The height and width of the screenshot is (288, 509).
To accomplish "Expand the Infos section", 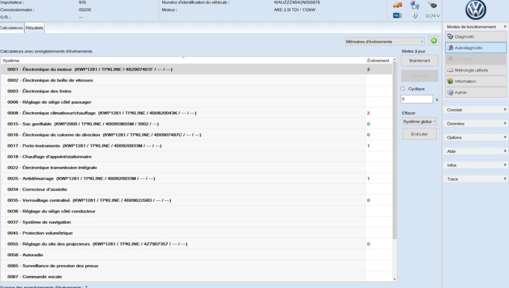I will pyautogui.click(x=475, y=165).
